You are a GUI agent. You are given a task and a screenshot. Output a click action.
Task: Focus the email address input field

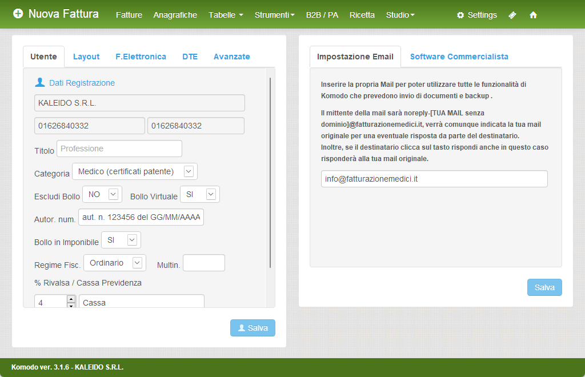click(434, 179)
